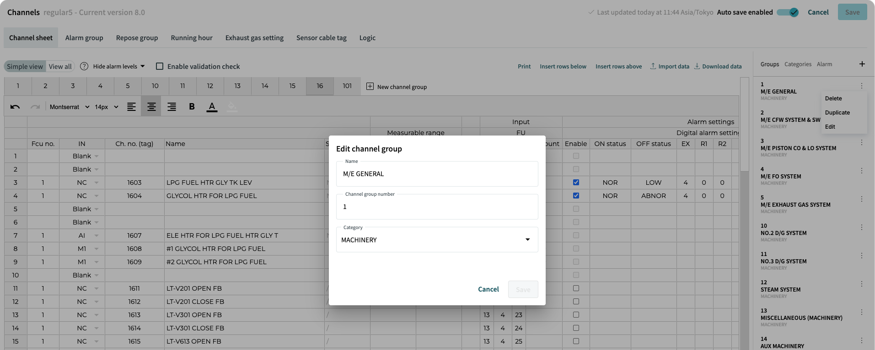The height and width of the screenshot is (350, 875).
Task: Open the Category MACHINERY dropdown
Action: [x=437, y=240]
